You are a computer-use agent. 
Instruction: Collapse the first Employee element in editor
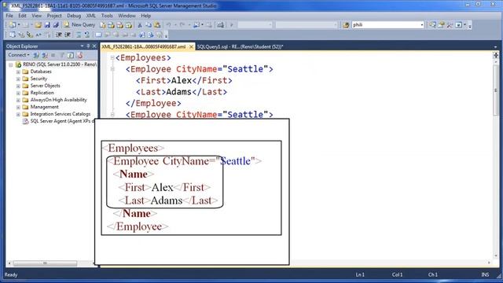112,69
